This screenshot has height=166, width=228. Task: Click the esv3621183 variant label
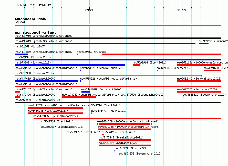click(x=46, y=84)
